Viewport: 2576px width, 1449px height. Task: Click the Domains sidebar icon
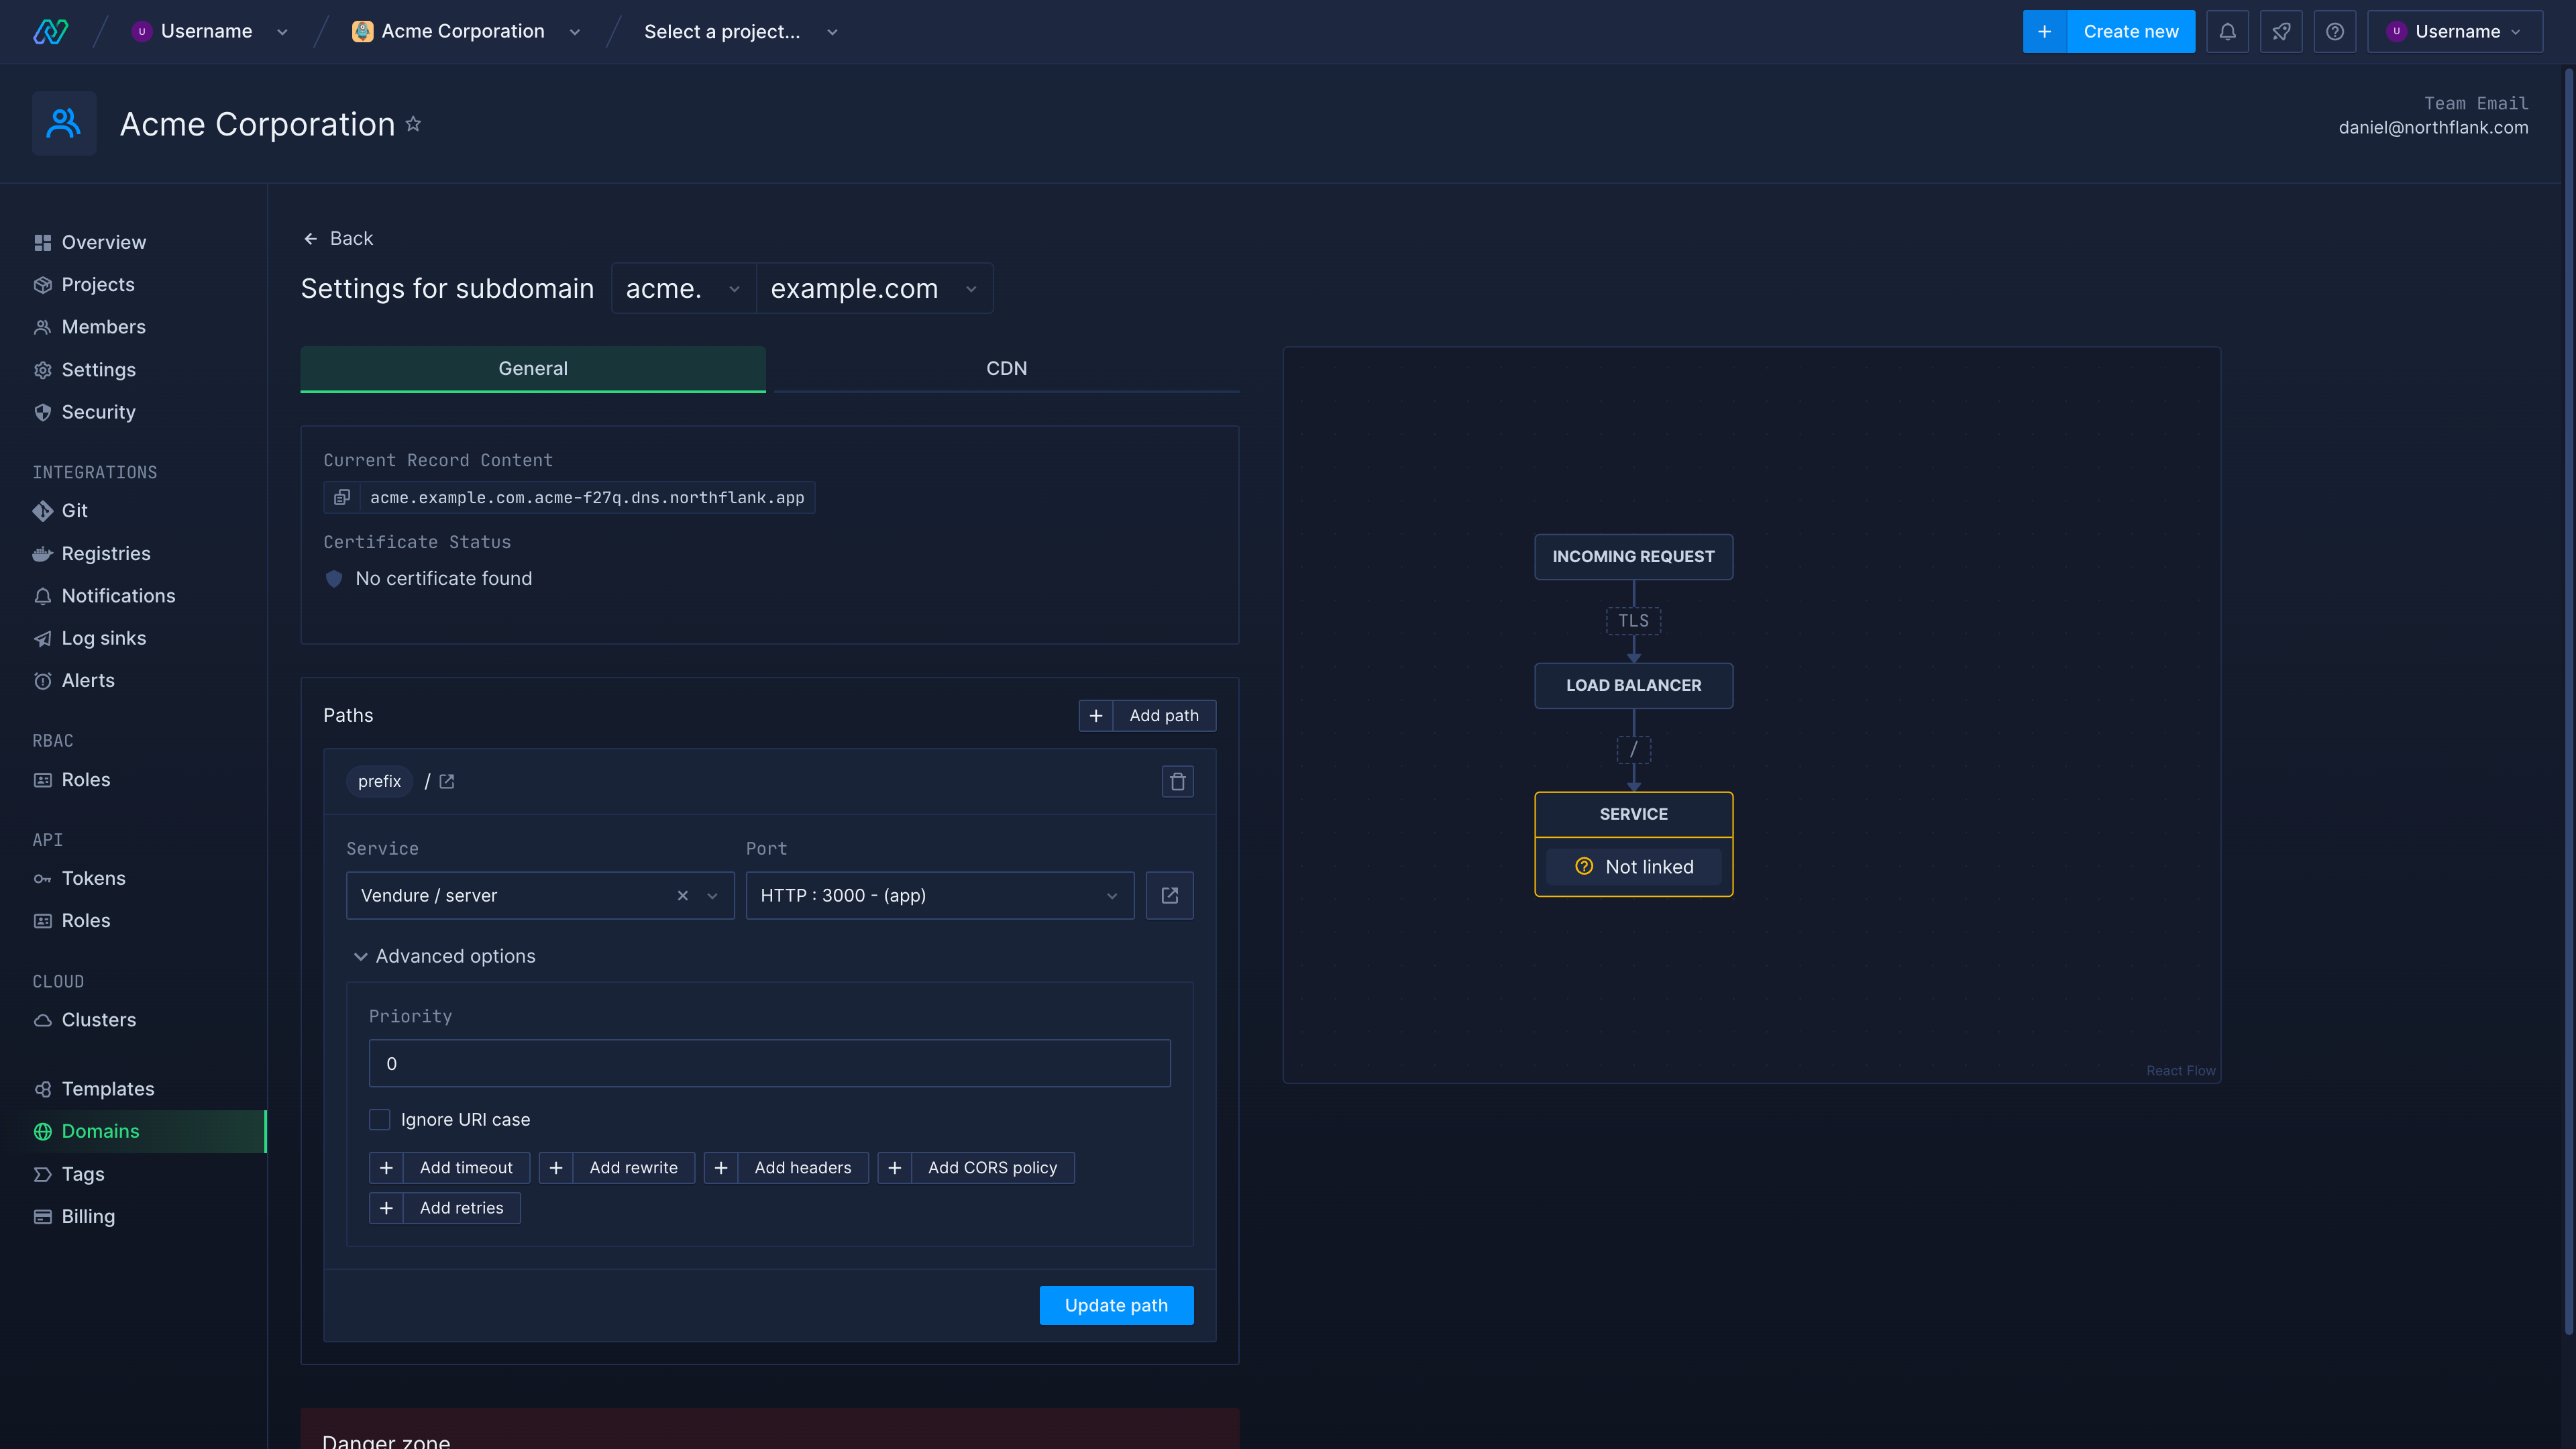[x=42, y=1130]
